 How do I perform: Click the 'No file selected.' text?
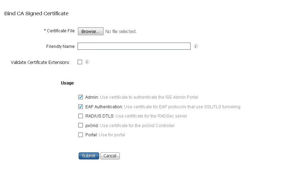[121, 32]
